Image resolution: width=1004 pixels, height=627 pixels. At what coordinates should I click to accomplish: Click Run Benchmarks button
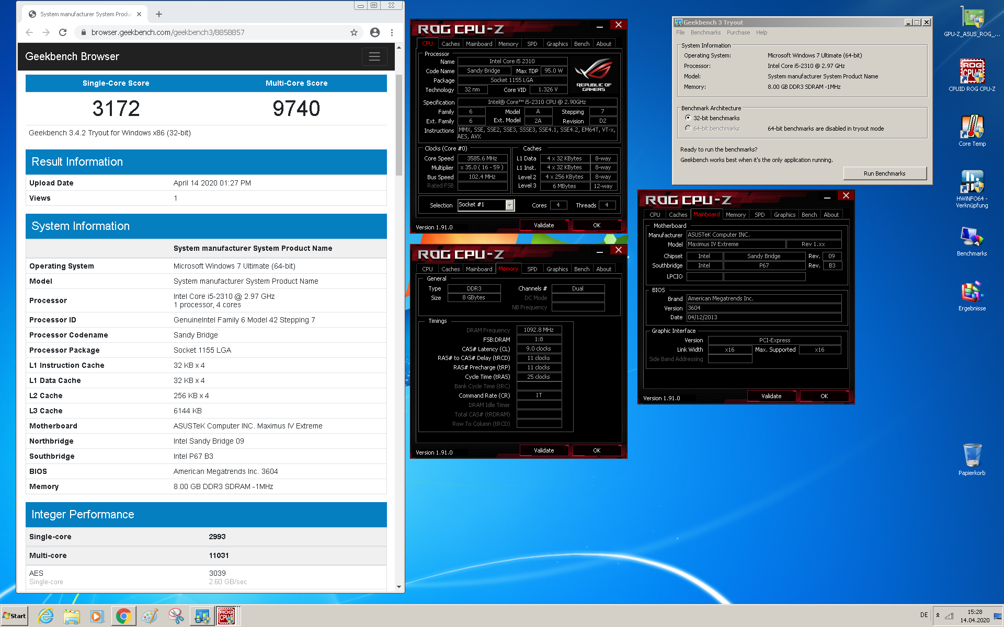tap(885, 173)
